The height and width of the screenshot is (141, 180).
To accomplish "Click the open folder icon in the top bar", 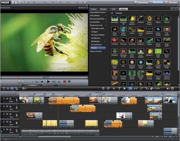I will tap(16, 2).
